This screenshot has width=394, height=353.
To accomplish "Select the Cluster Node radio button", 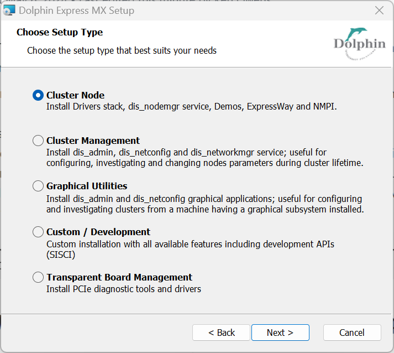I will click(x=38, y=95).
